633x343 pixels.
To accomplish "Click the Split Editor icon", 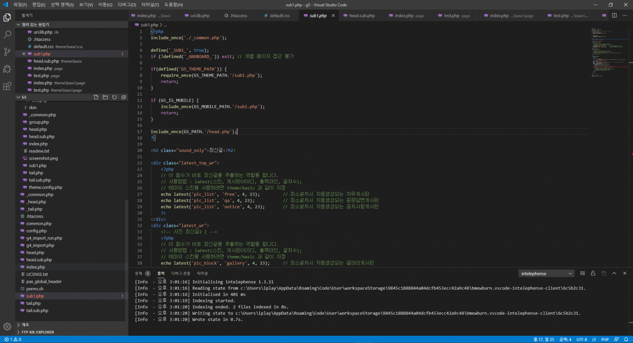I will click(x=614, y=16).
